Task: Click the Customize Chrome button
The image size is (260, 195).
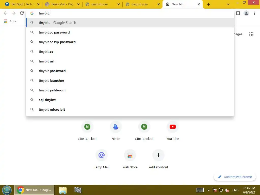Action: pyautogui.click(x=235, y=177)
